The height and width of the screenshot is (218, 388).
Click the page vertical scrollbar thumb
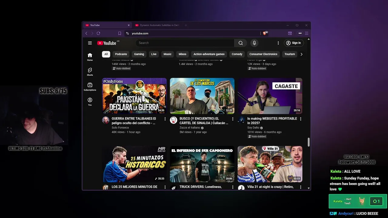[x=309, y=142]
